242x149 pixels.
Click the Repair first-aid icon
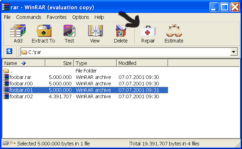tap(148, 31)
